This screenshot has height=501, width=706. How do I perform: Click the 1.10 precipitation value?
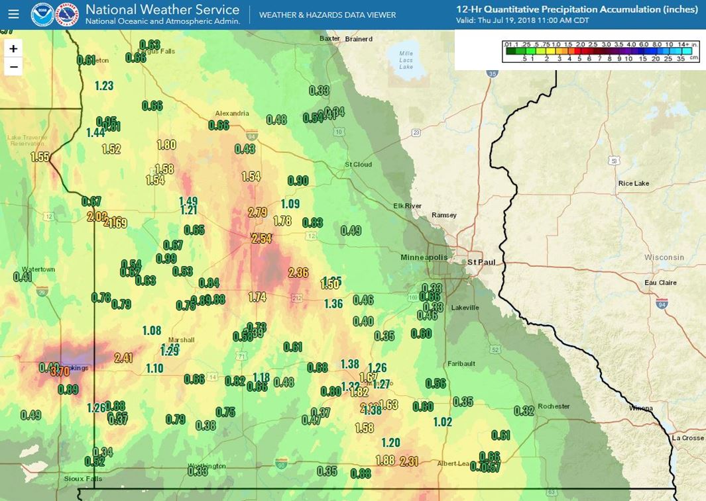coord(154,369)
